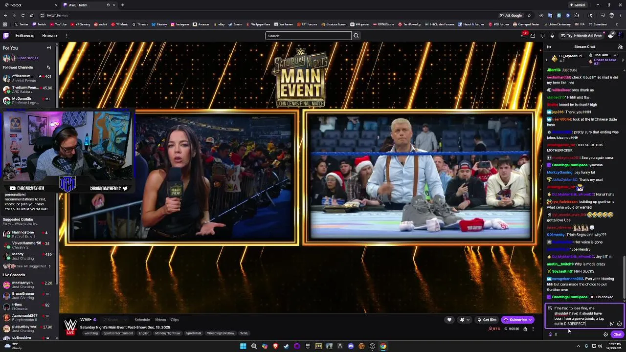Click the Get Bits button

coord(487,320)
